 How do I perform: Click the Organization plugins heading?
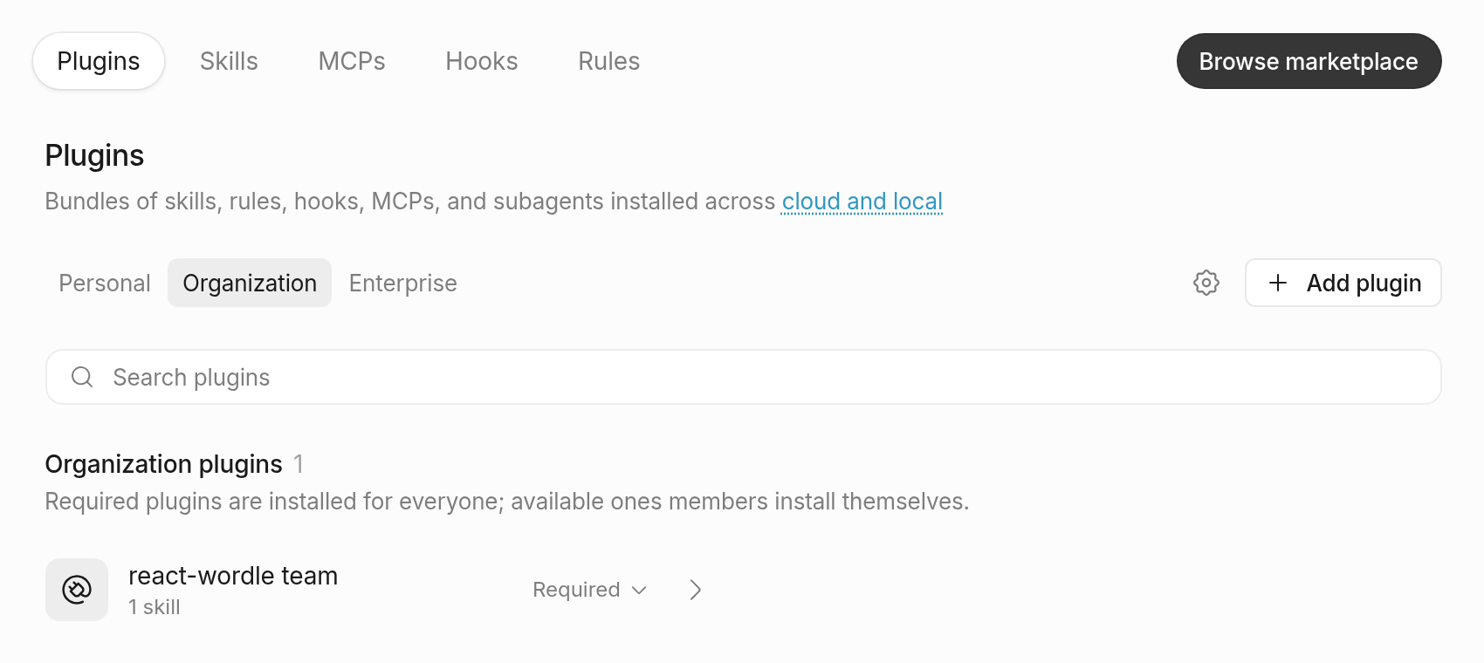point(164,464)
